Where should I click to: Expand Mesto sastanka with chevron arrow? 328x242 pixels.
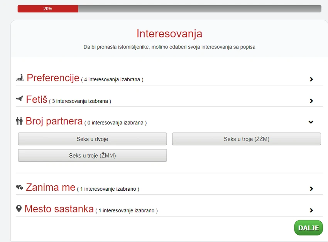[x=311, y=210]
